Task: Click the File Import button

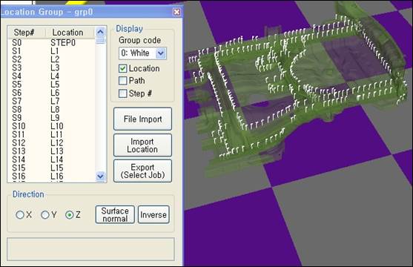Action: tap(143, 119)
